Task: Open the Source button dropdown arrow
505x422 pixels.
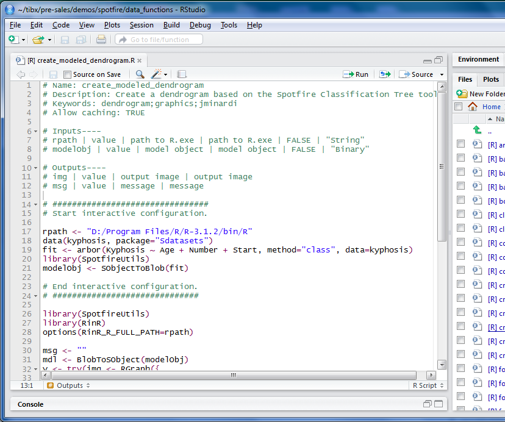Action: pos(441,74)
